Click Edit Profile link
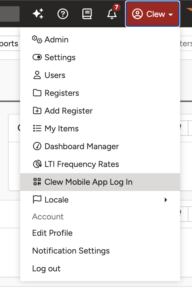The height and width of the screenshot is (290, 192). point(52,233)
